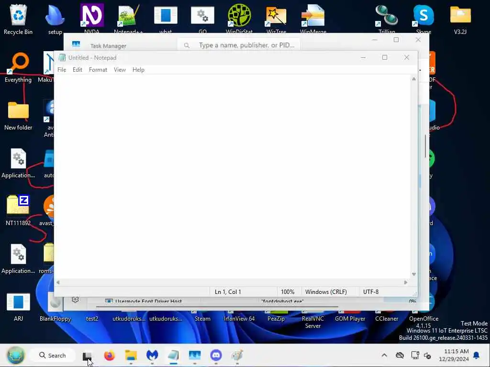Viewport: 490px width, 367px height.
Task: Click Notepad's horizontal scroll left arrow
Action: click(x=58, y=282)
